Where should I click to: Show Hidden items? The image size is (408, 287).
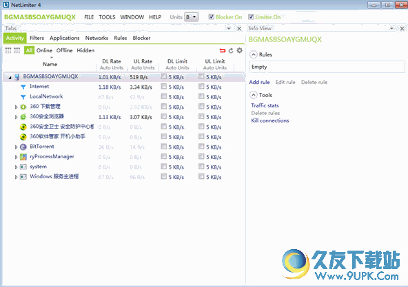point(85,50)
